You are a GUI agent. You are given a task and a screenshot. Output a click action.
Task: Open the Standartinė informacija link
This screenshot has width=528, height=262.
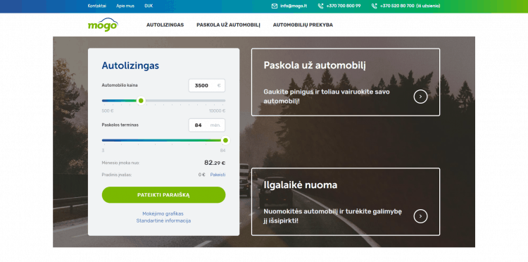click(163, 221)
